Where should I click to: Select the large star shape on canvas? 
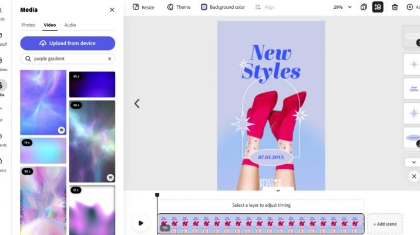pos(243,124)
